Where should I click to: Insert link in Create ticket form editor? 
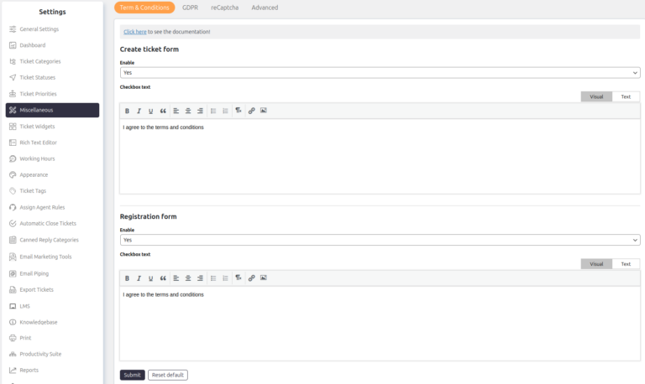pos(251,111)
